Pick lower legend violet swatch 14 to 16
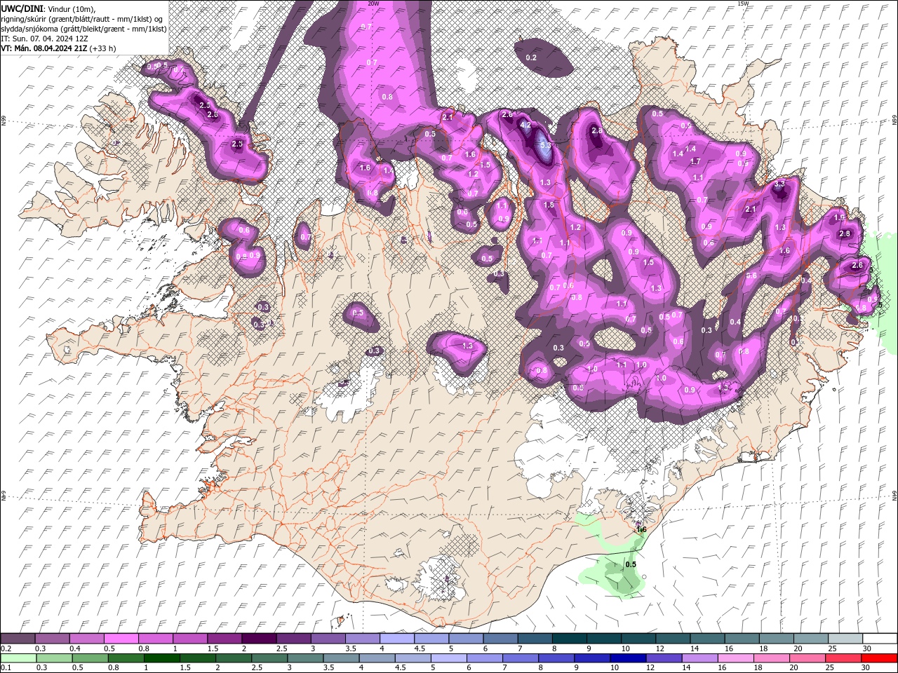898x673 pixels. click(699, 658)
